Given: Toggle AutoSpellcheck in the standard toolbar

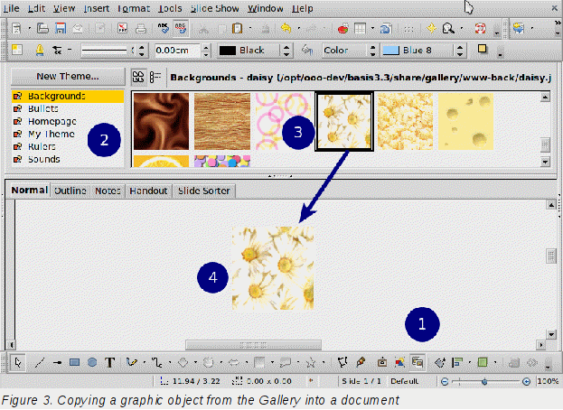Looking at the screenshot, I should [181, 28].
